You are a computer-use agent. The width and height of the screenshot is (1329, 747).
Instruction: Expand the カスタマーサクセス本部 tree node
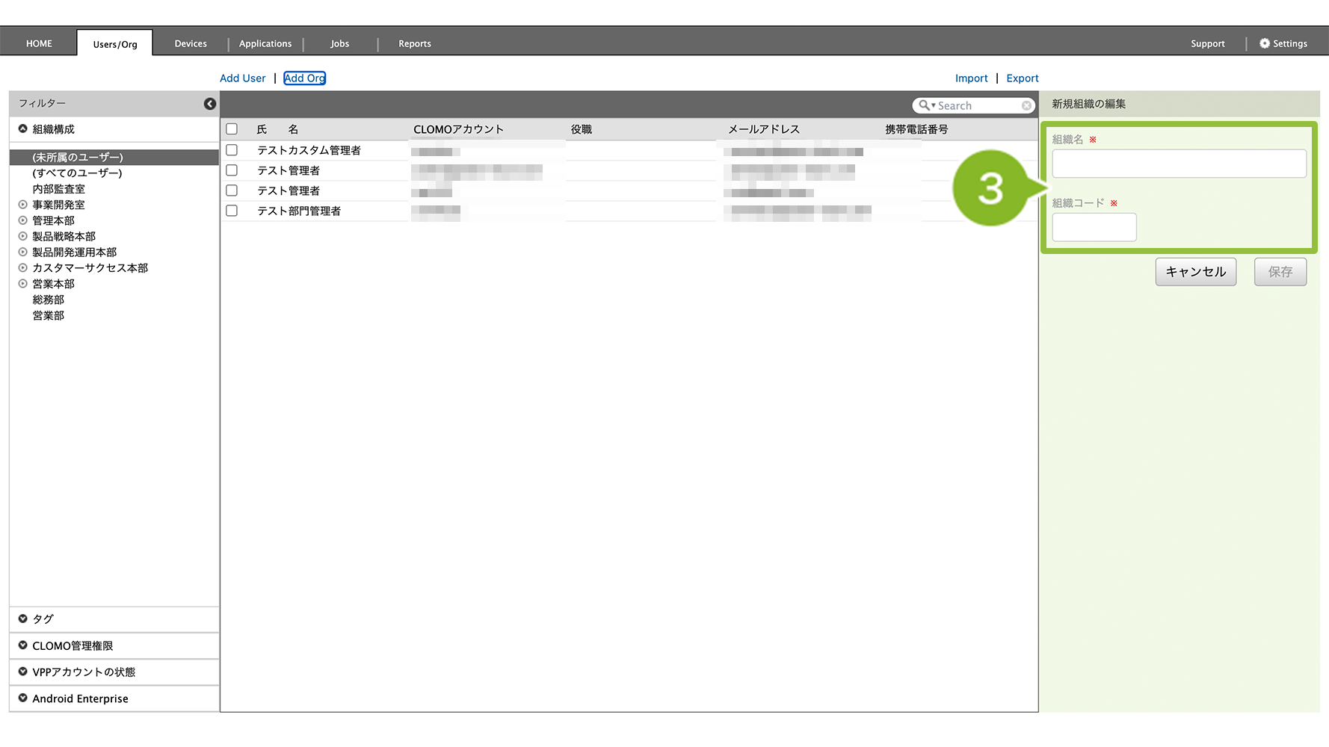tap(23, 267)
